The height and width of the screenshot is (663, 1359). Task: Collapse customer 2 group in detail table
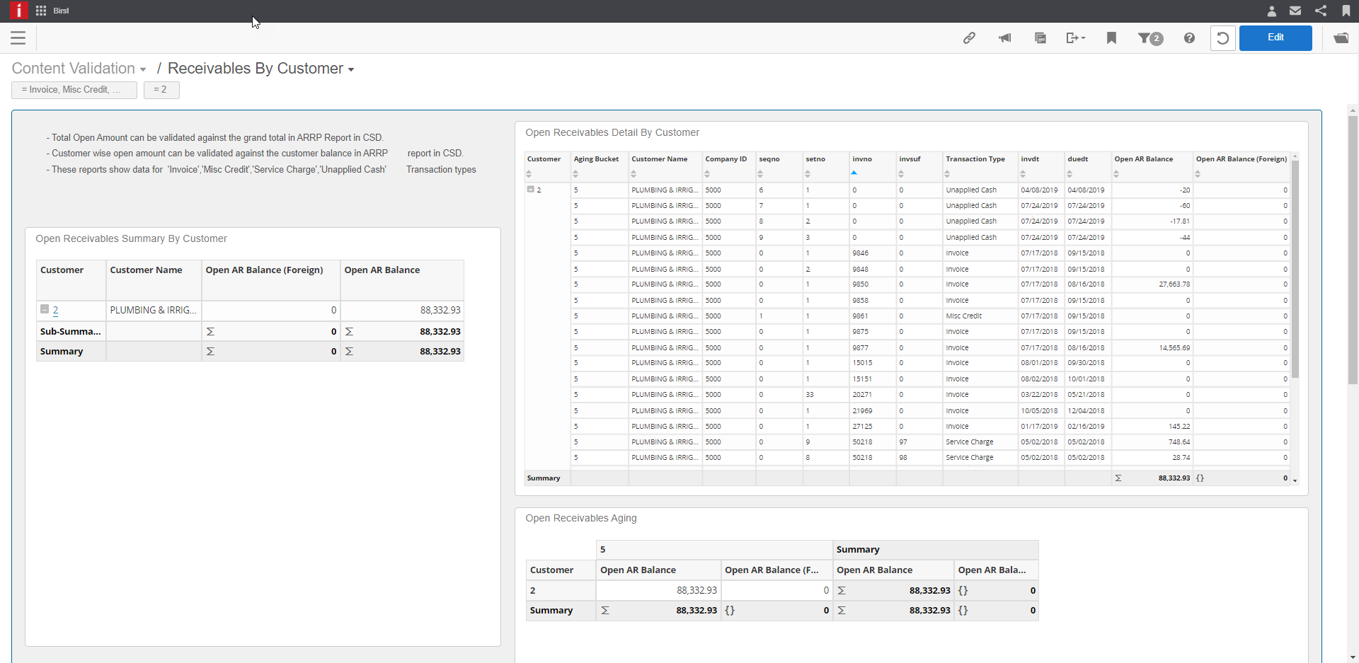pos(530,189)
